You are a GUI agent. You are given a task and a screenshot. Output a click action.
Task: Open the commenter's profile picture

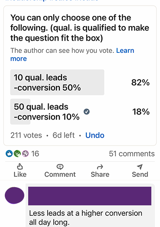(x=14, y=195)
